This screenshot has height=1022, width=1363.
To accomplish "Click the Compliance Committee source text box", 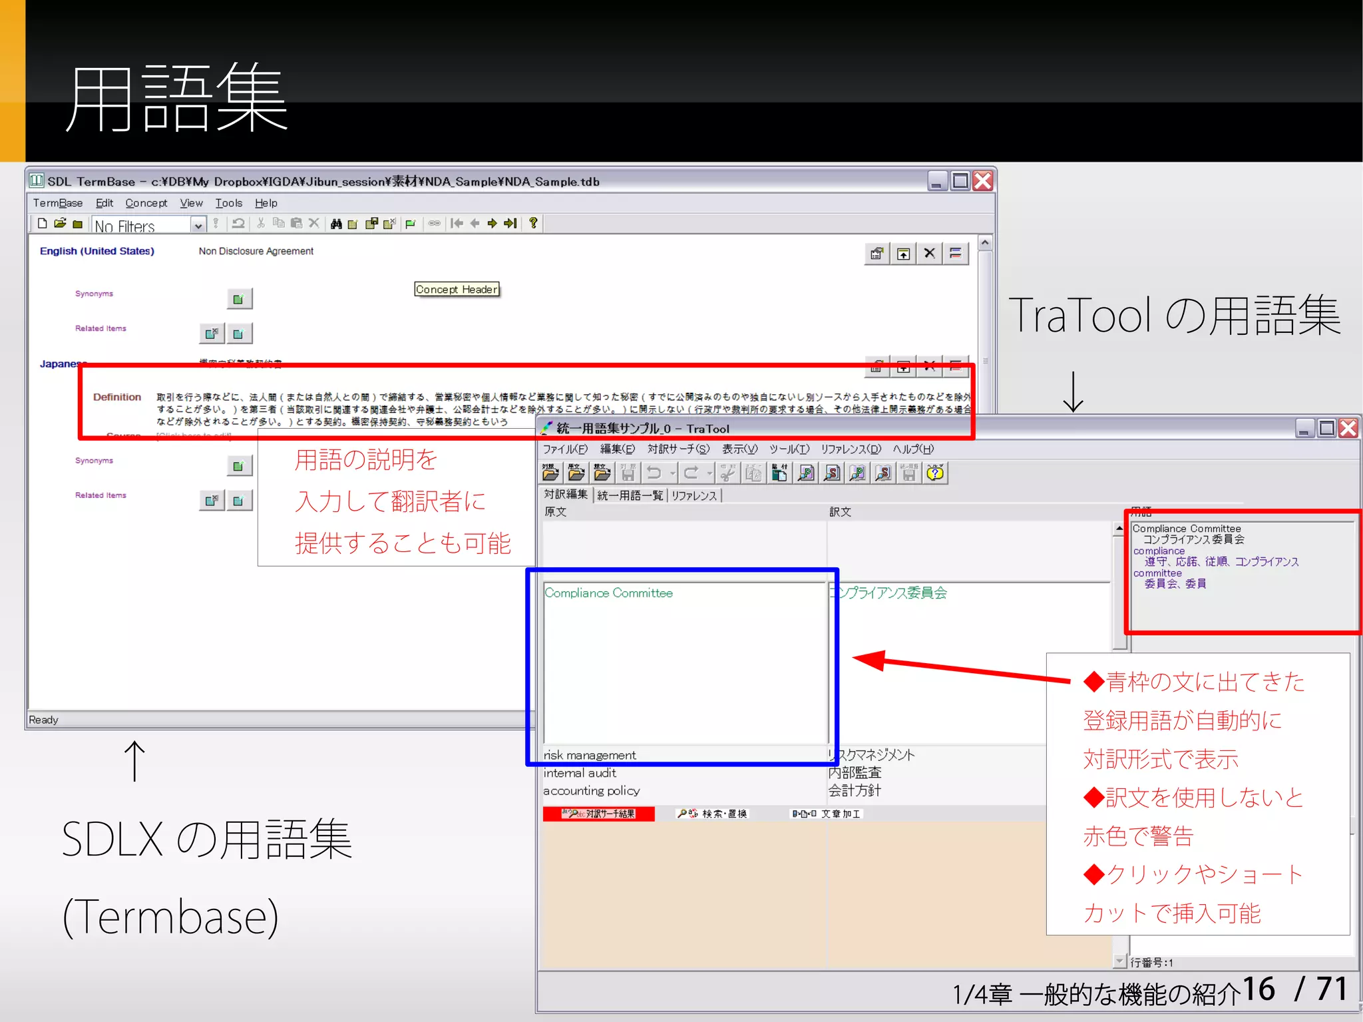I will click(685, 663).
